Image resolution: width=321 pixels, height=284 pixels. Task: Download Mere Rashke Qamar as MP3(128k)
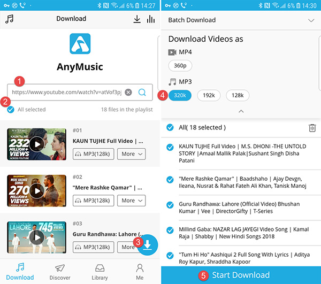pos(93,201)
